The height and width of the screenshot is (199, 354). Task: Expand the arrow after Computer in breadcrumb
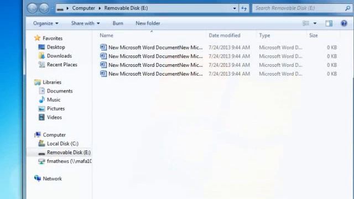pyautogui.click(x=100, y=8)
